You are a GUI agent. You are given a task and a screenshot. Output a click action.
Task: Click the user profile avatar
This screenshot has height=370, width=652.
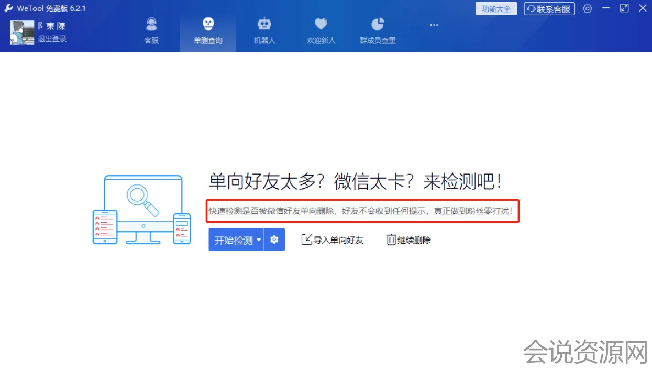[x=22, y=32]
